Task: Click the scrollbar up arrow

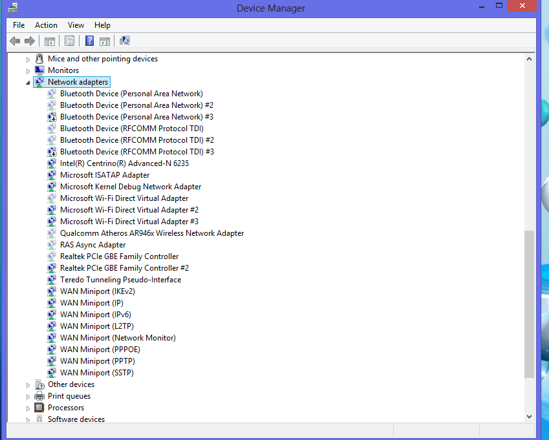Action: [529, 59]
